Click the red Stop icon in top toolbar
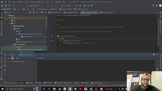Viewport: 162px width, 91px height. 80,6
